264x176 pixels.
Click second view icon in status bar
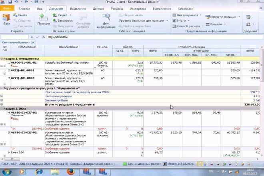pyautogui.click(x=206, y=164)
